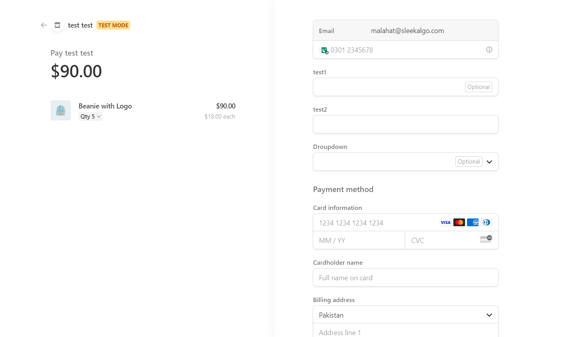Viewport: 588px width, 337px height.
Task: Open the Pakistan country dropdown
Action: 405,315
